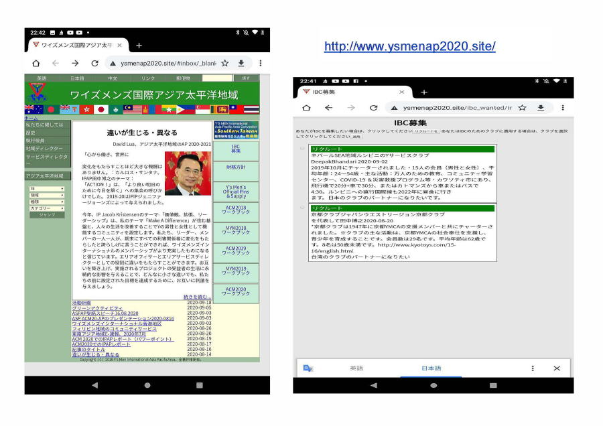
Task: Click the Japan flag in the flag strip
Action: 100,110
